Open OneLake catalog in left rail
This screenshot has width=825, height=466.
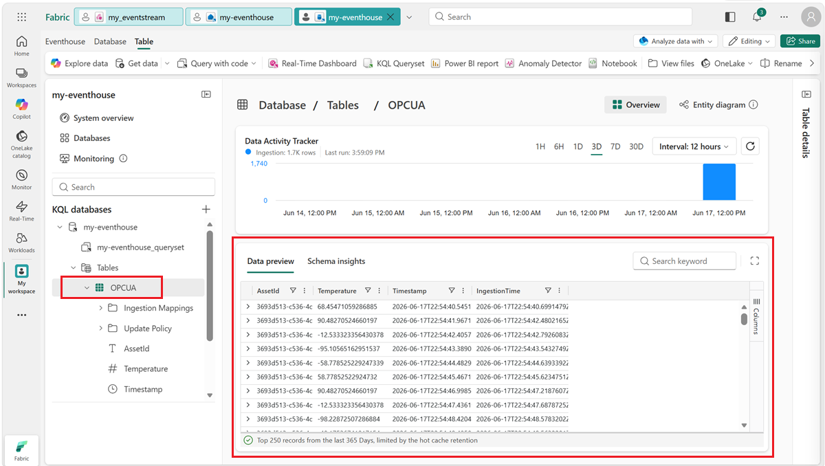(x=21, y=144)
